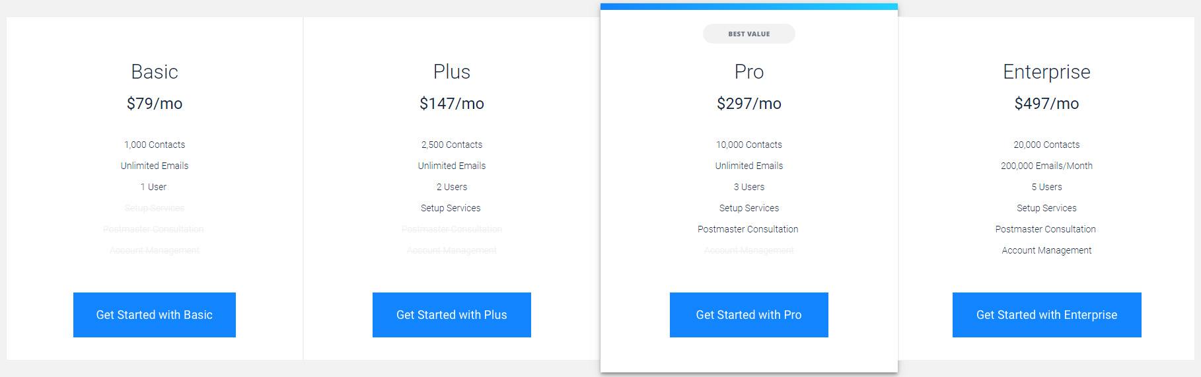Click the Pro plan heading

(748, 71)
